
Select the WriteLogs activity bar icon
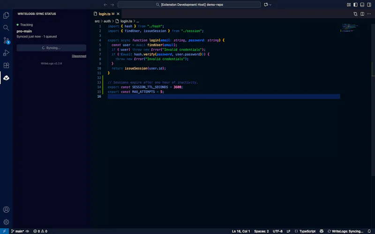[6, 78]
